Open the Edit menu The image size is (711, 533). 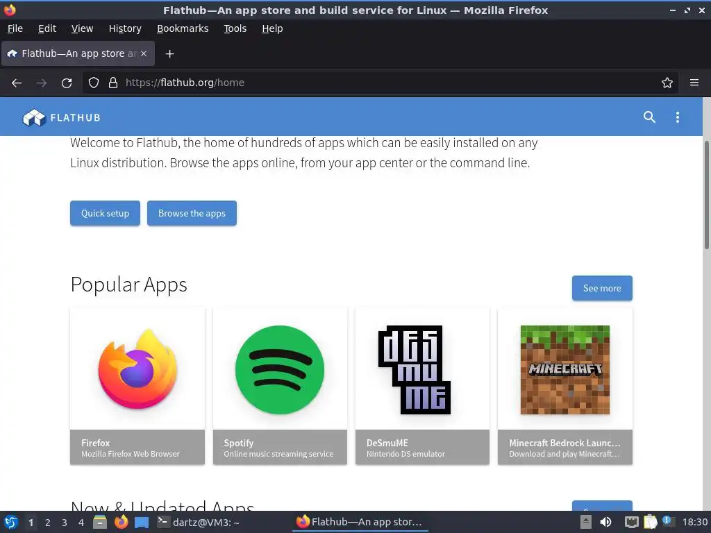pyautogui.click(x=47, y=28)
